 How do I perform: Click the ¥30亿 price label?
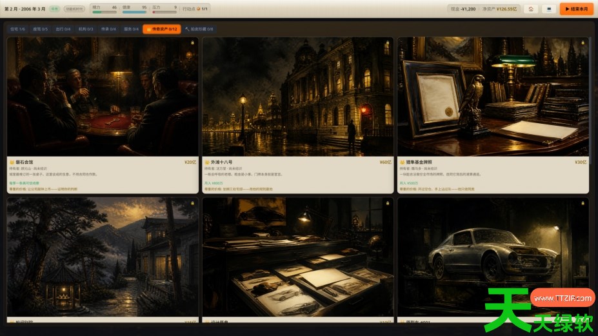581,162
